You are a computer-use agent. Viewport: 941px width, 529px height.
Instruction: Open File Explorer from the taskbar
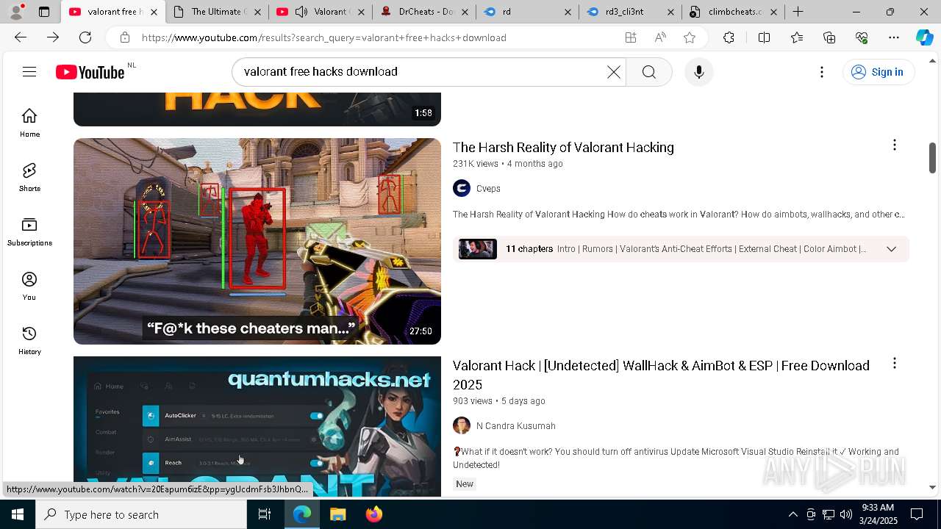coord(337,514)
